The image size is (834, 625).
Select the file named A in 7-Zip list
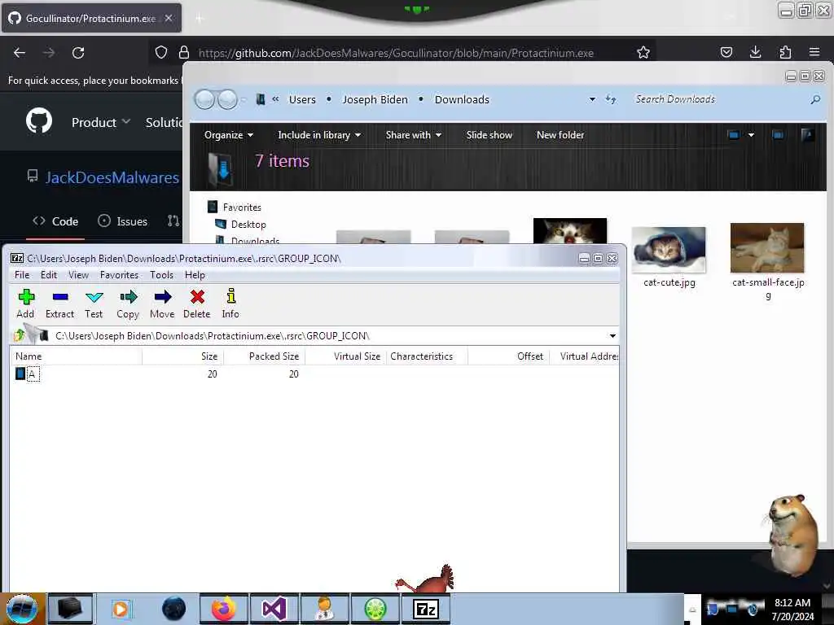click(x=32, y=374)
